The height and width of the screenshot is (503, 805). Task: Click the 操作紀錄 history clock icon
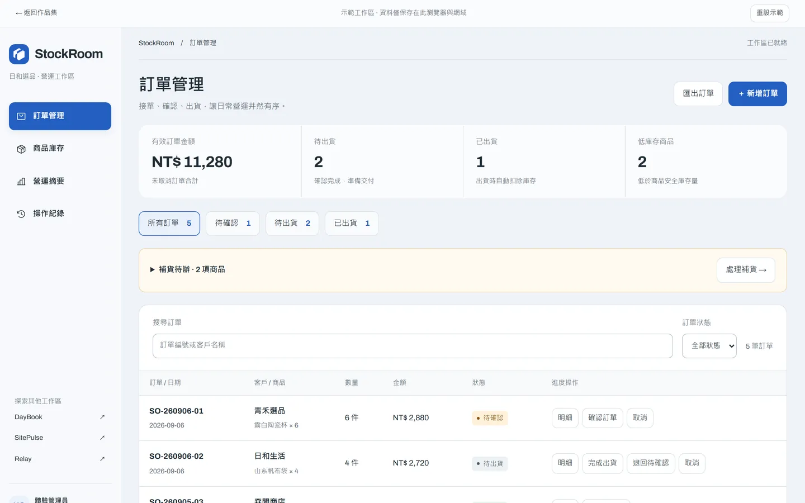[21, 213]
